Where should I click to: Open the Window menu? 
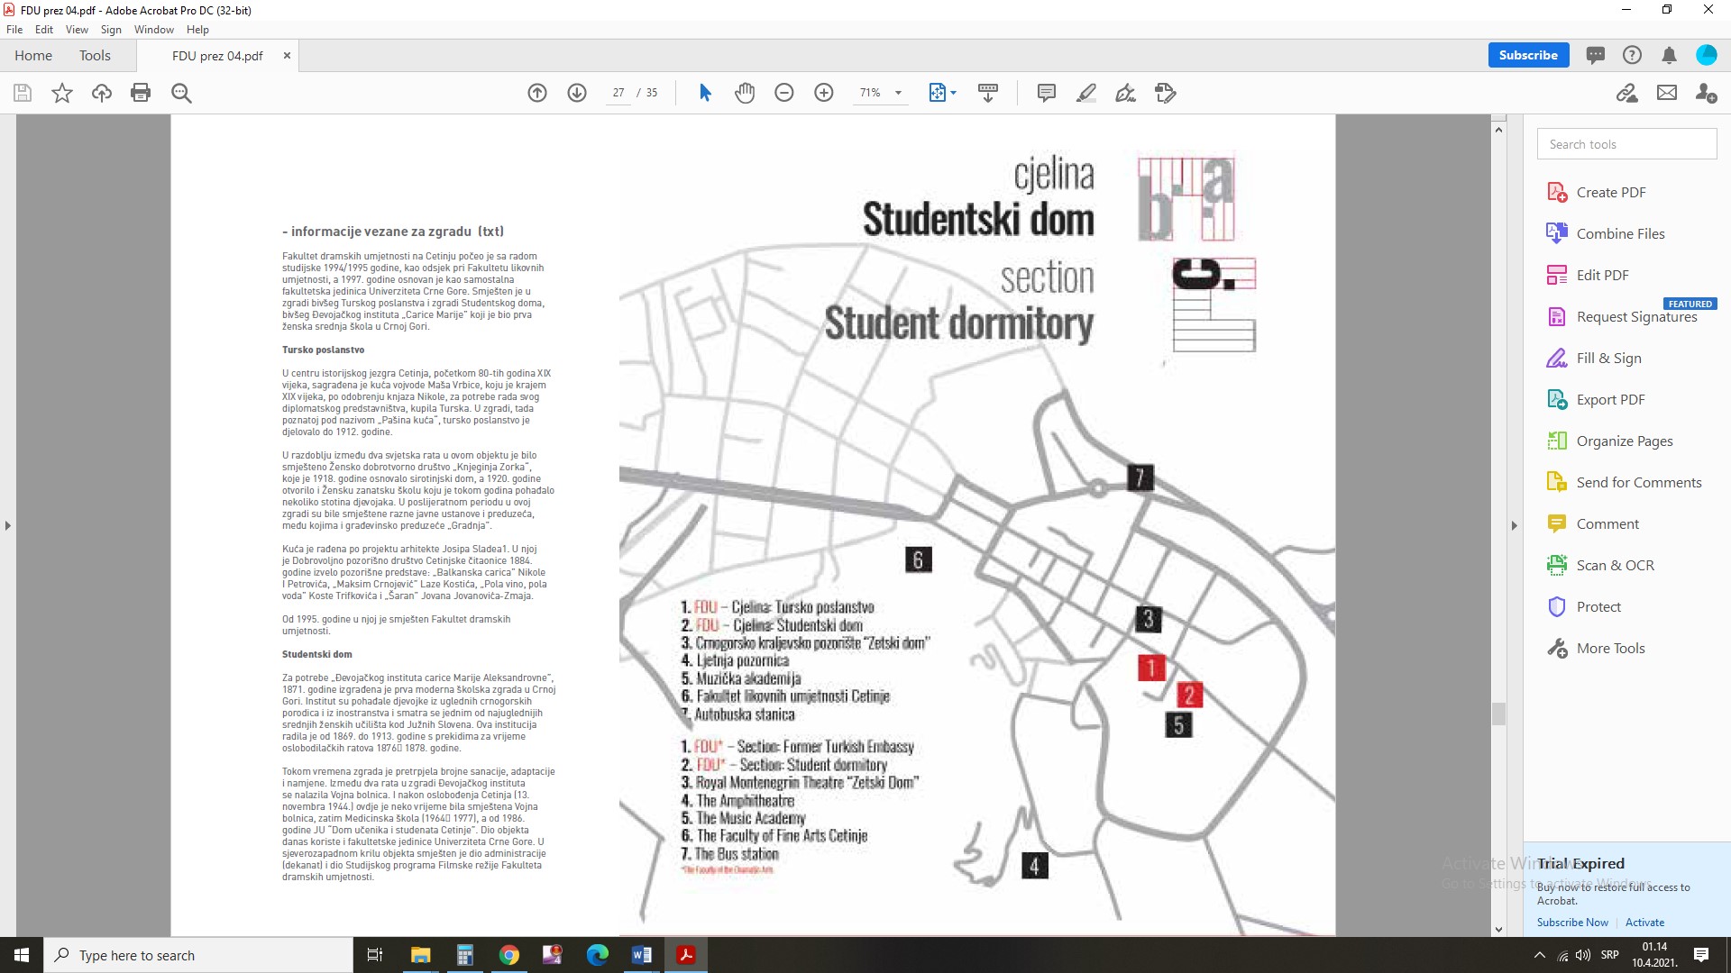154,30
